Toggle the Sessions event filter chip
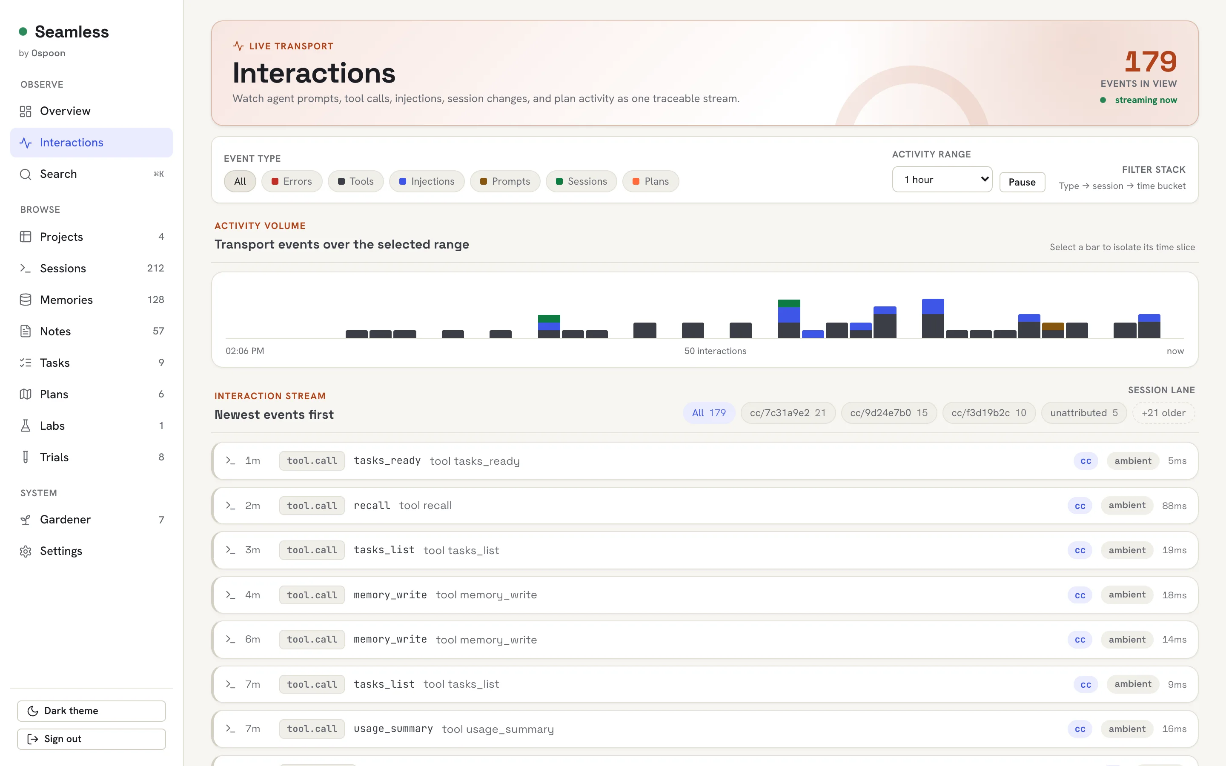Viewport: 1226px width, 766px height. tap(581, 181)
